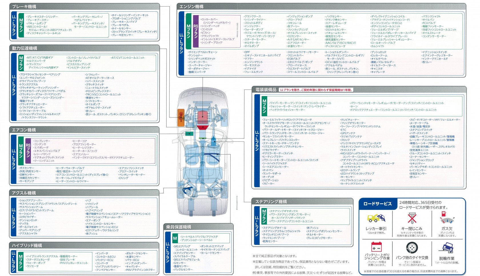This screenshot has height=276, width=480.
Task: Click the バランスシャフト entry
Action: [x=431, y=17]
